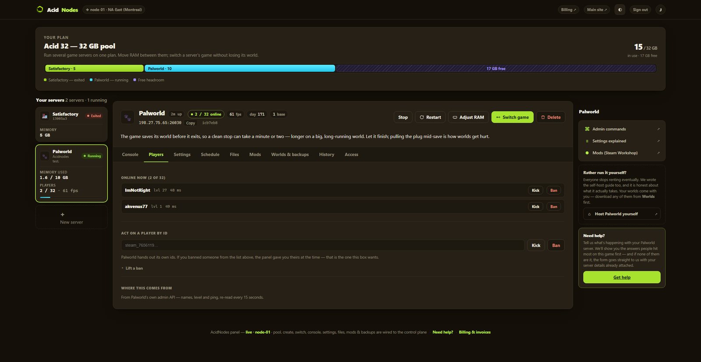Viewport: 701px width, 362px height.
Task: Open the Schedule tab
Action: [210, 155]
